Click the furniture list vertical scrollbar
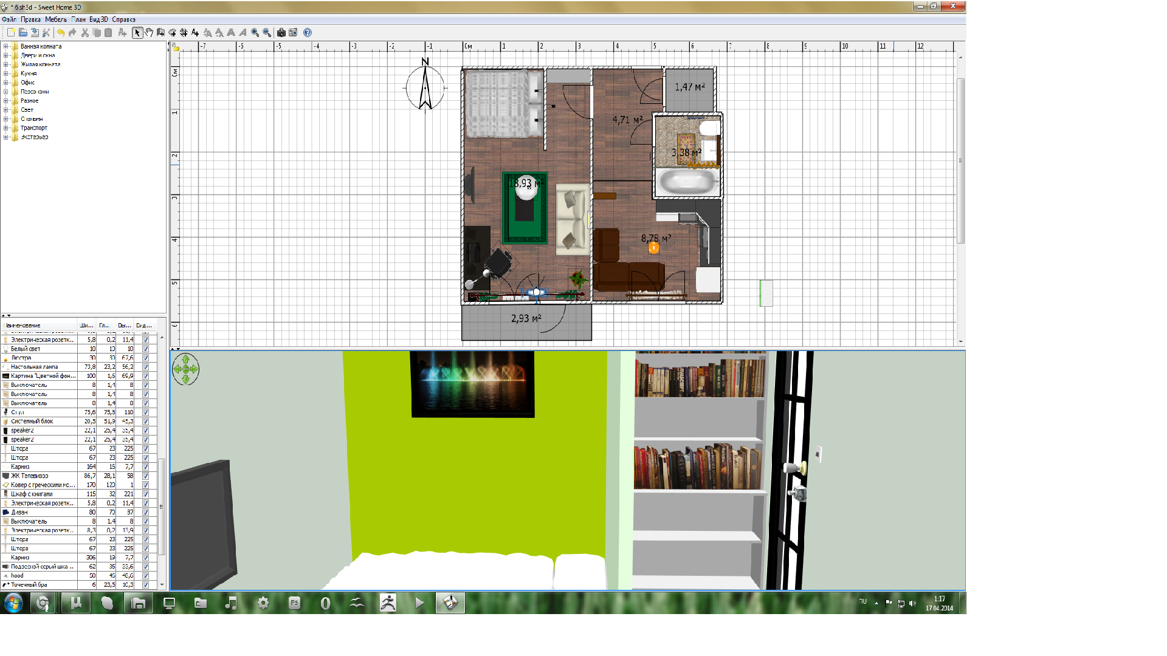The width and height of the screenshot is (1167, 656). click(x=162, y=506)
